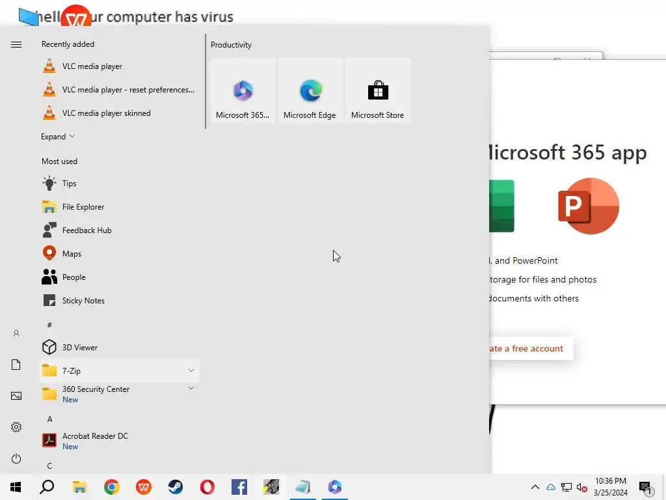Open Acrobat Reader DC

(119, 441)
